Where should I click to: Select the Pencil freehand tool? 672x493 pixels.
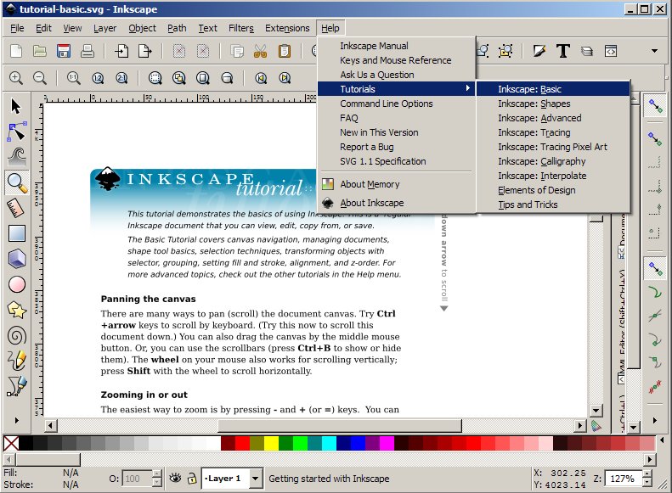click(16, 361)
